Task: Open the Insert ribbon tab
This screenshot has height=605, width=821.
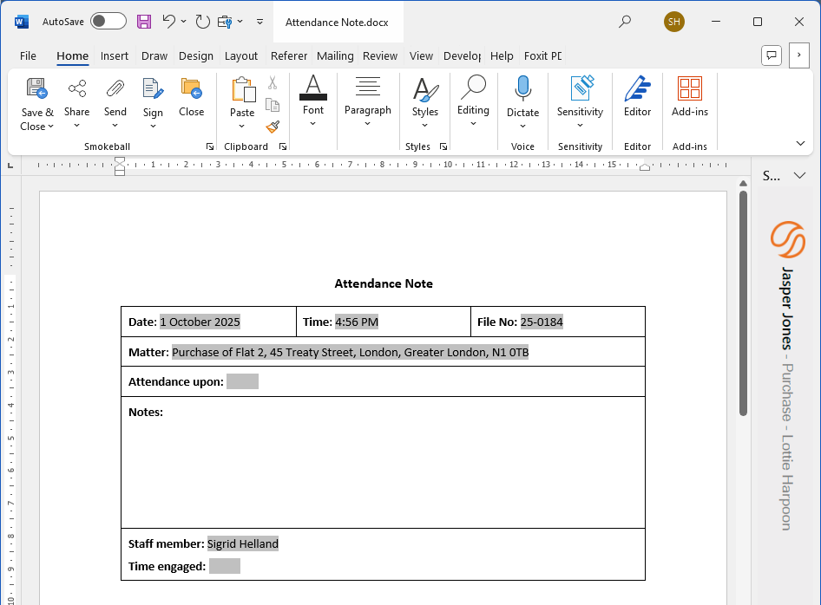Action: [115, 55]
